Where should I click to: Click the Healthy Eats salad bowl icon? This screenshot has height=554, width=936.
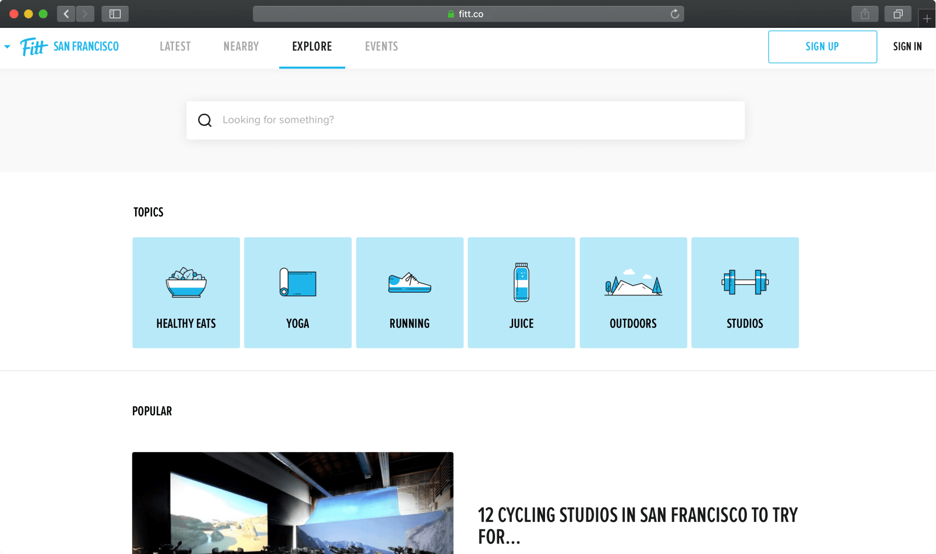coord(186,282)
